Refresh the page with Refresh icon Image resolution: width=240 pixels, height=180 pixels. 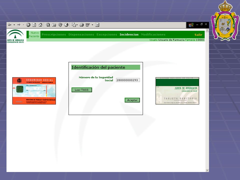(x=34, y=25)
